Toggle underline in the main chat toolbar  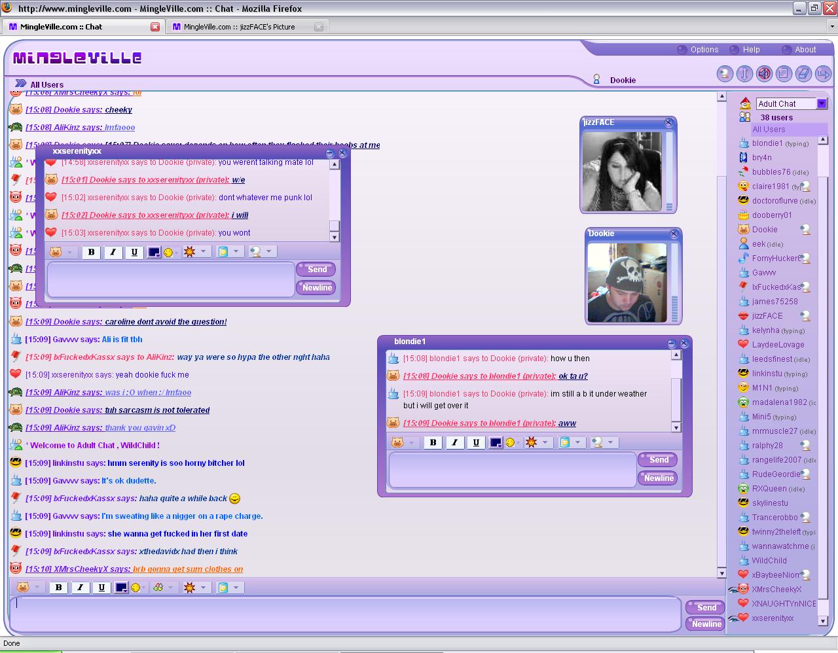101,588
